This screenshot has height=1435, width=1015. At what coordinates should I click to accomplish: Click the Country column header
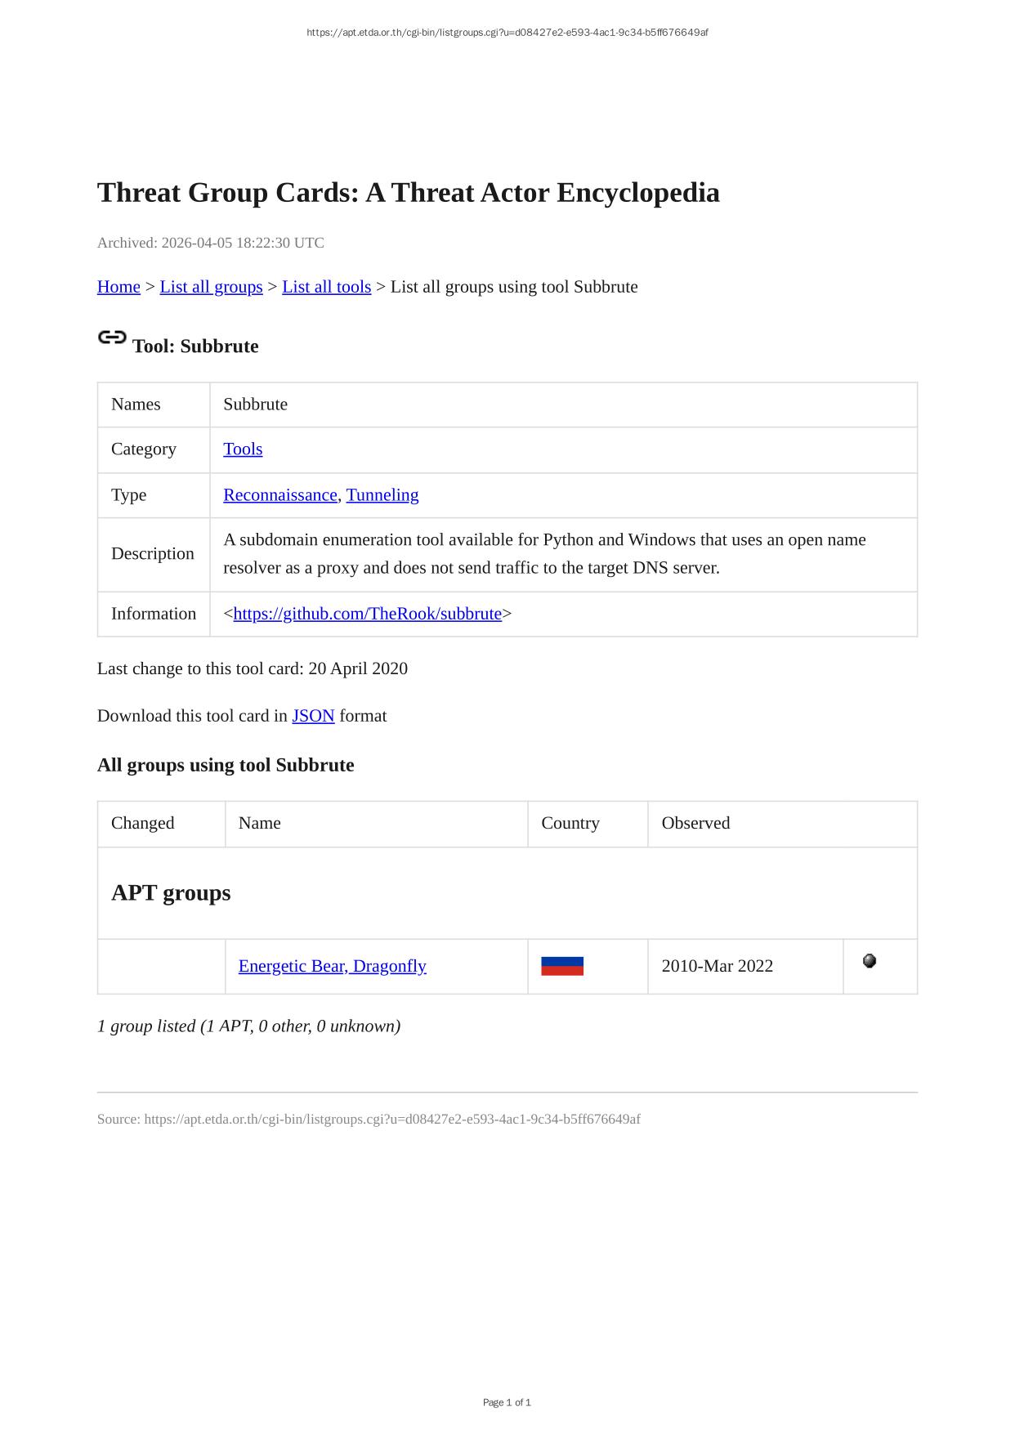point(570,823)
